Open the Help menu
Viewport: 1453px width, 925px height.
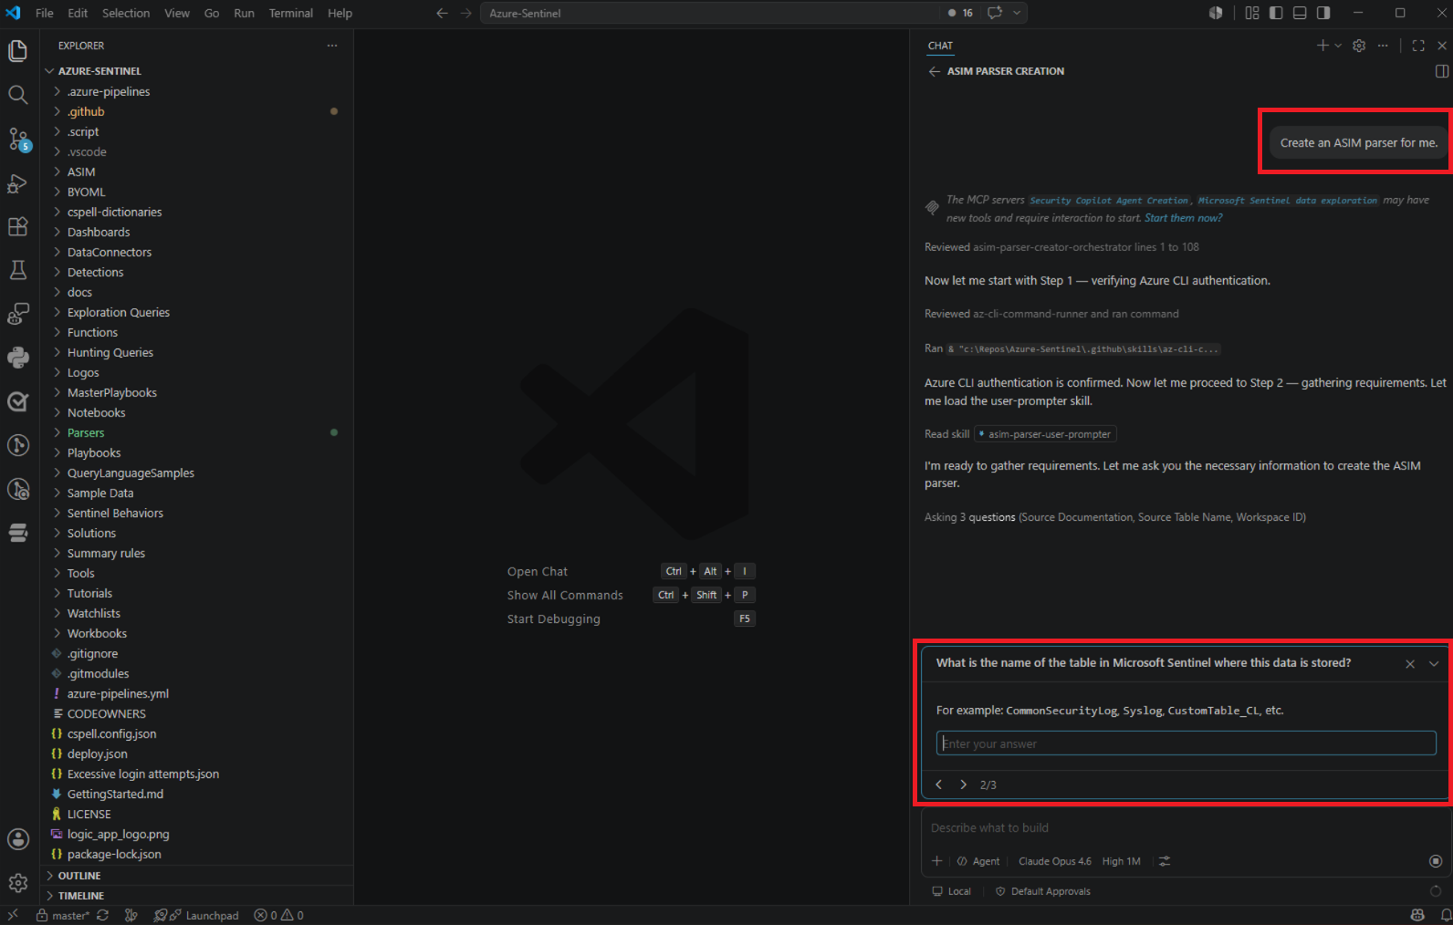[x=340, y=13]
